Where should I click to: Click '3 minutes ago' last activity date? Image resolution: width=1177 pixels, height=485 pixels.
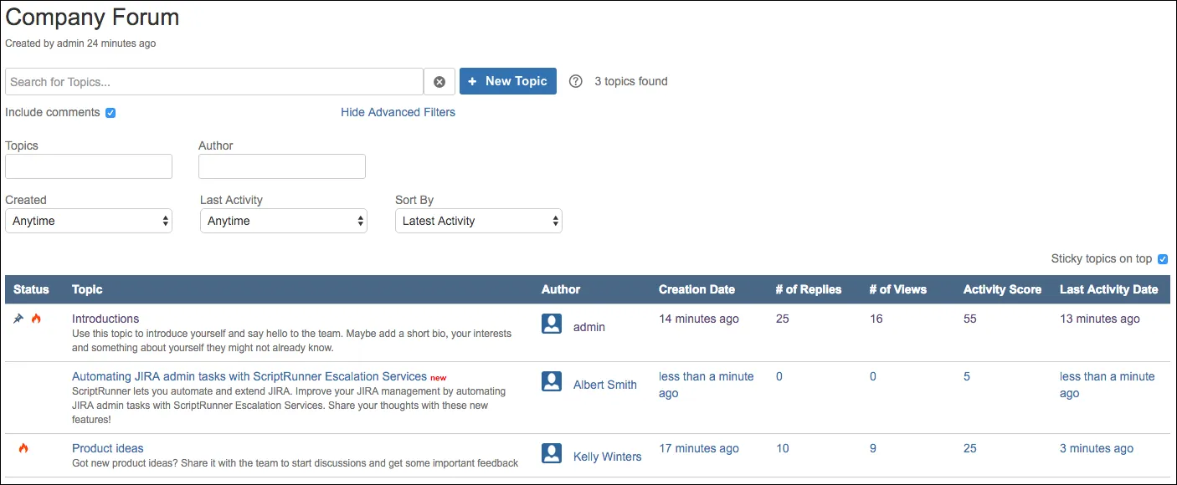coord(1097,448)
